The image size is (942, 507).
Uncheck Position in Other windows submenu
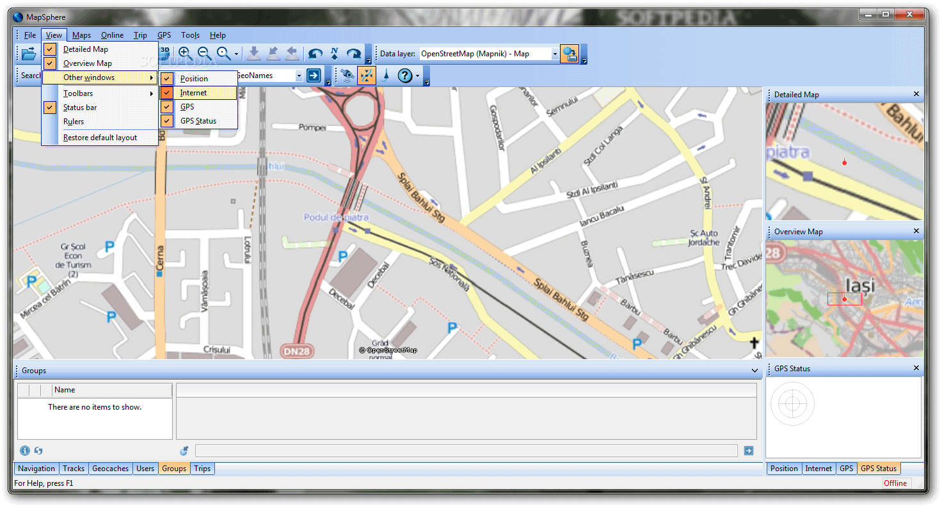coord(167,79)
